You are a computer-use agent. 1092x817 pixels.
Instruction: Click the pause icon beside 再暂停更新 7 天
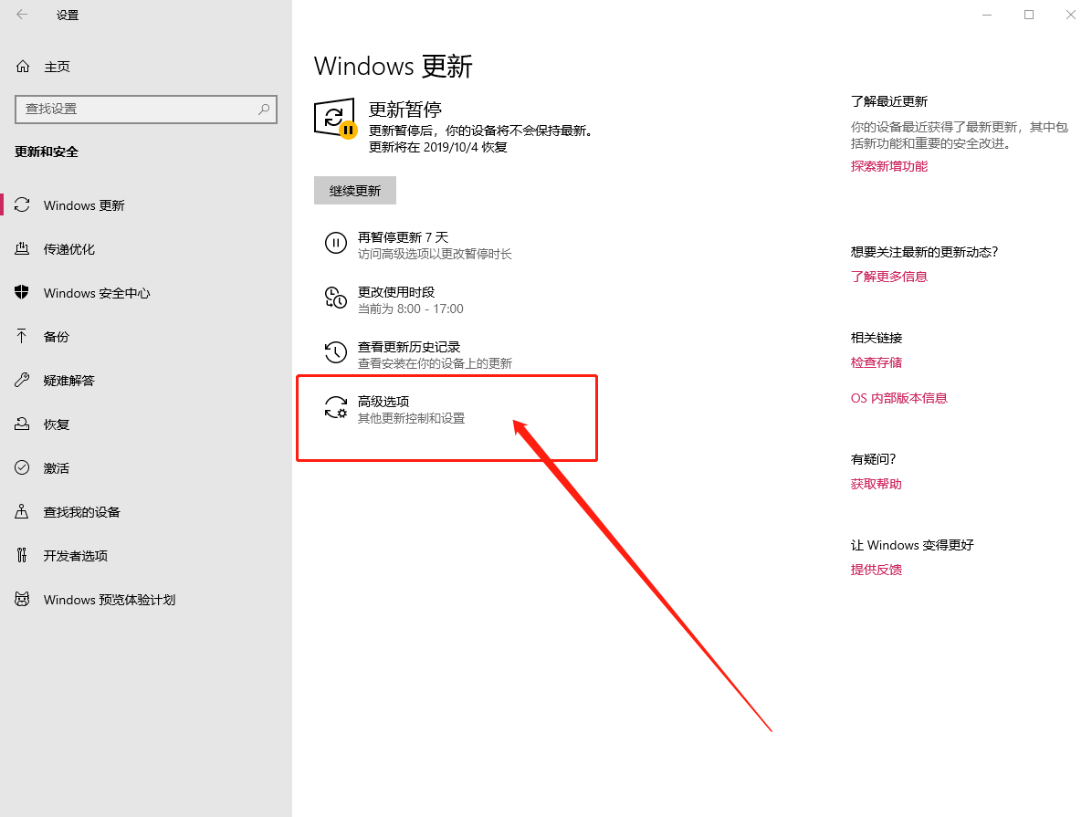[x=336, y=241]
